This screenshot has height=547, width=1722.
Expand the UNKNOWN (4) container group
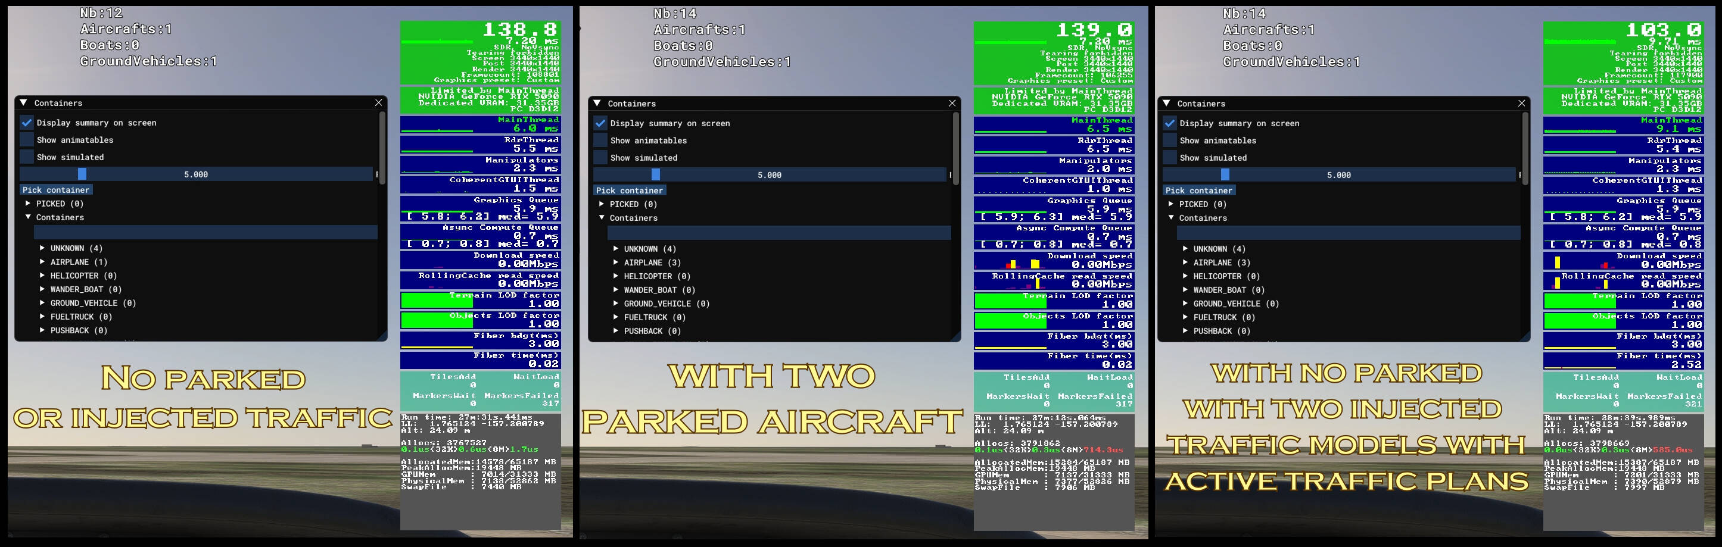42,248
